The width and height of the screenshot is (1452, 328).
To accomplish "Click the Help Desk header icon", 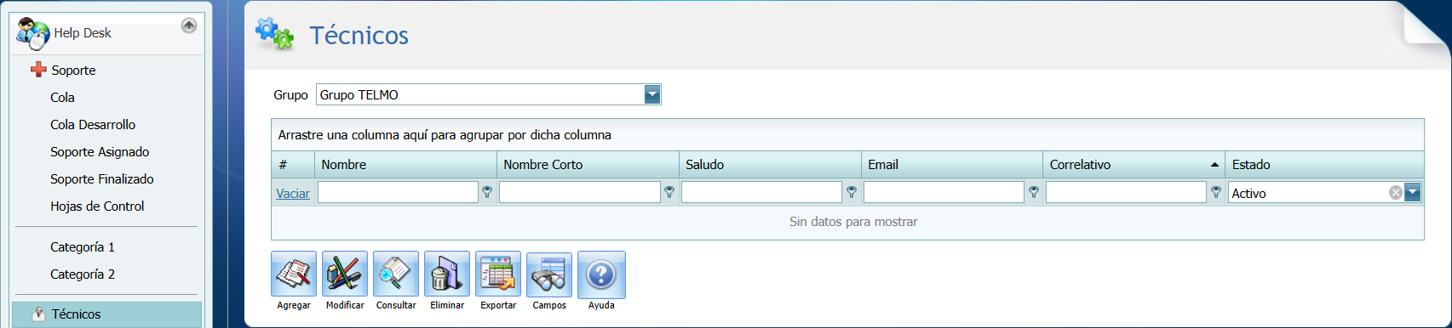I will point(33,34).
